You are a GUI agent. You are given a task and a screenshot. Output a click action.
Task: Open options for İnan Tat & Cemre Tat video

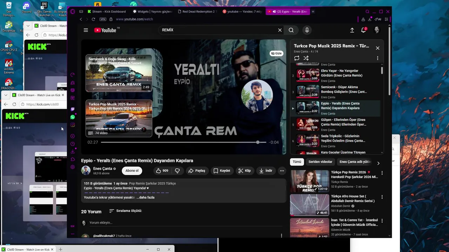(x=382, y=221)
